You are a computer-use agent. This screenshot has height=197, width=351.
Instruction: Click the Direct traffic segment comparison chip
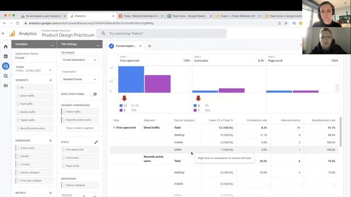[80, 112]
